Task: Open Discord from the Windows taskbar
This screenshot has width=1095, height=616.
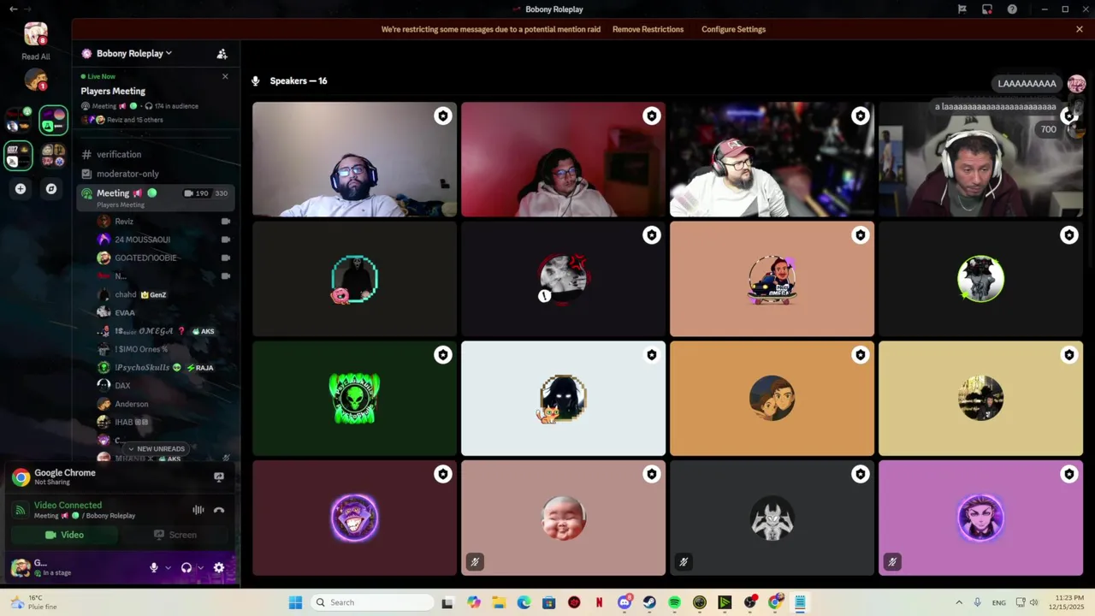Action: pos(624,602)
